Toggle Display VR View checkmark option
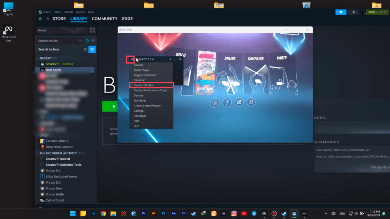390x219 pixels. pyautogui.click(x=151, y=85)
